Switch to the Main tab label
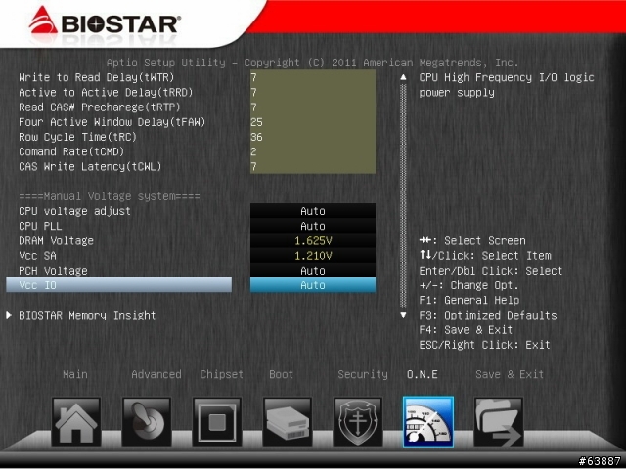This screenshot has width=626, height=469. (x=75, y=374)
